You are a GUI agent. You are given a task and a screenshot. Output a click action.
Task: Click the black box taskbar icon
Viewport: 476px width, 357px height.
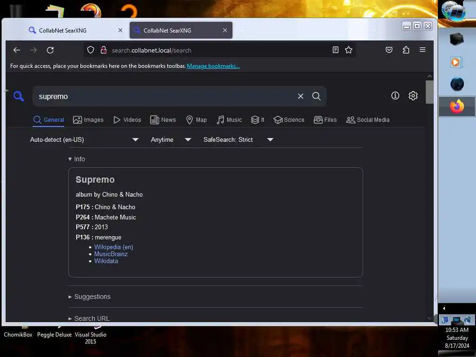(456, 40)
